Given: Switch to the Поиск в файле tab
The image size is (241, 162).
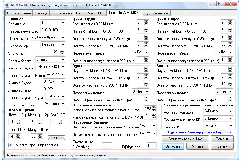Looking at the screenshot, I should [19, 13].
